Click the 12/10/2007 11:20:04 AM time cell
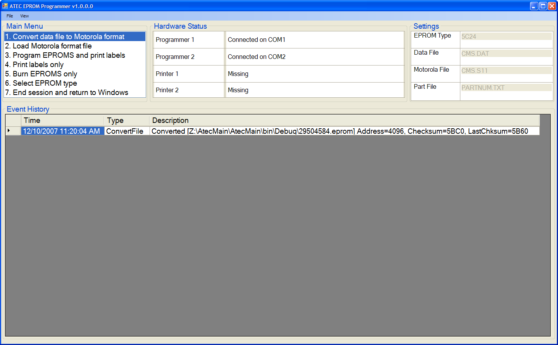The width and height of the screenshot is (558, 345). pyautogui.click(x=62, y=131)
